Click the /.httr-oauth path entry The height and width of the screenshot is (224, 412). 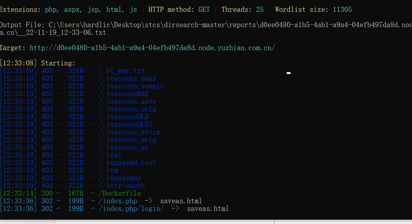[121, 186]
